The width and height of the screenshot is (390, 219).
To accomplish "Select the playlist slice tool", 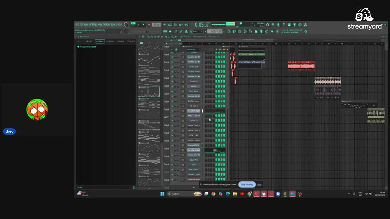I will [166, 36].
